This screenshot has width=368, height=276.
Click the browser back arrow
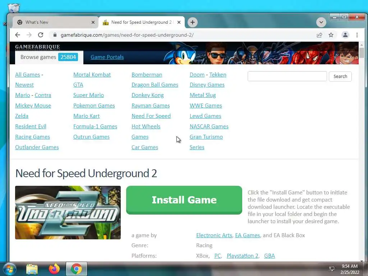pyautogui.click(x=18, y=35)
